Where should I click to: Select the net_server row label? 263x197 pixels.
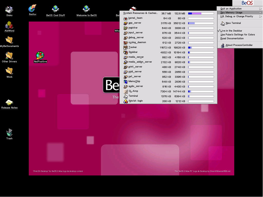coord(135,76)
